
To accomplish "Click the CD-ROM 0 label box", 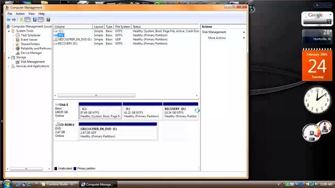I will [x=65, y=131].
